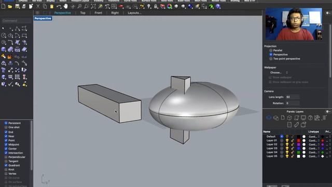Image resolution: width=332 pixels, height=187 pixels.
Task: Switch to the Front viewport tab
Action: (x=98, y=13)
